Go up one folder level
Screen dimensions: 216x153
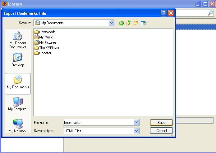[129, 23]
